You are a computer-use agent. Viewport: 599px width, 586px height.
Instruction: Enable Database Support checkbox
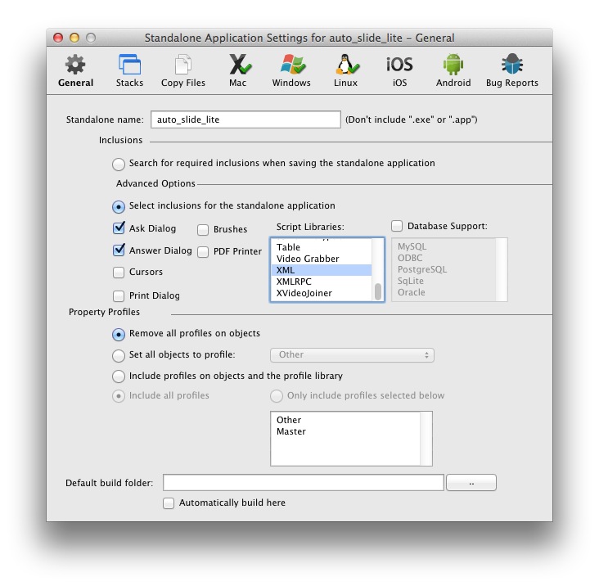pos(397,226)
